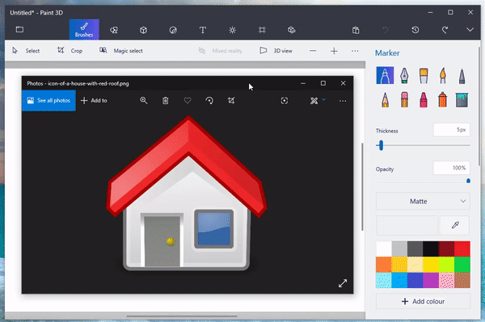Viewport: 485px width, 322px height.
Task: Open the Effects tab
Action: click(232, 30)
